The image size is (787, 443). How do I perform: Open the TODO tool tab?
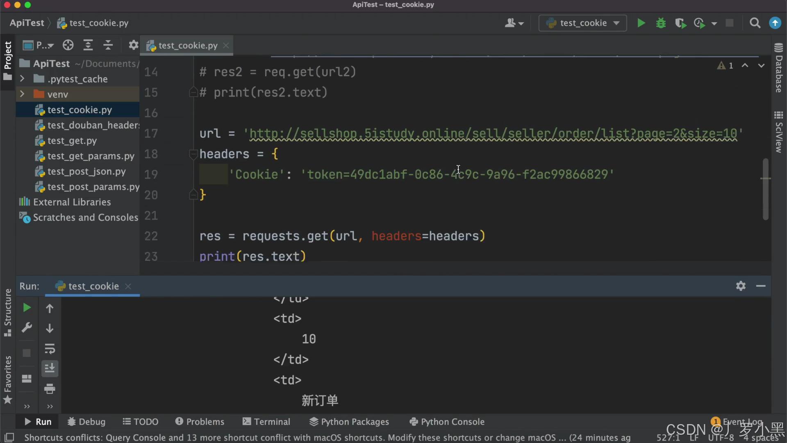click(141, 422)
